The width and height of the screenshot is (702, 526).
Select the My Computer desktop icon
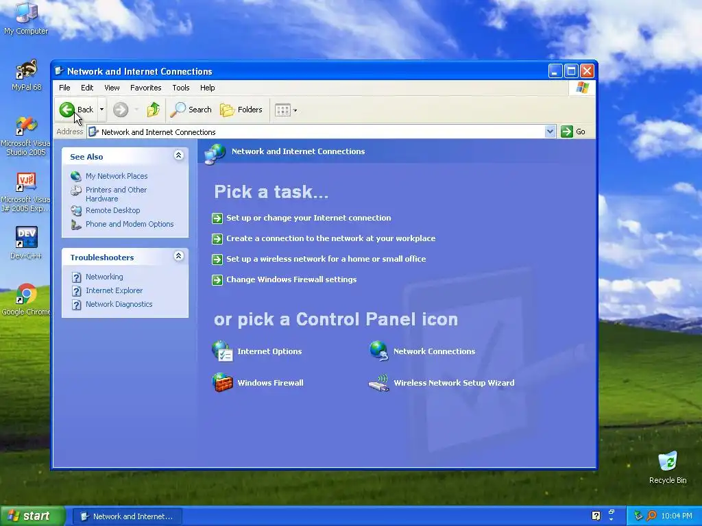[x=26, y=18]
